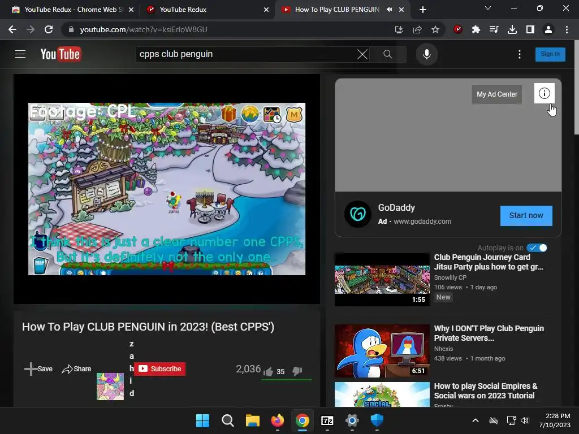This screenshot has width=579, height=434.
Task: Show Chrome downloads
Action: (512, 29)
